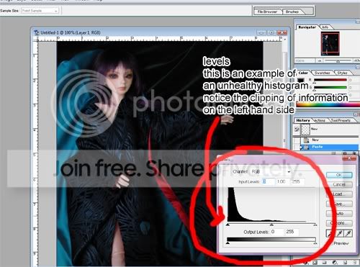Click the white output levels slider triangle
The height and width of the screenshot is (267, 360).
tap(315, 243)
